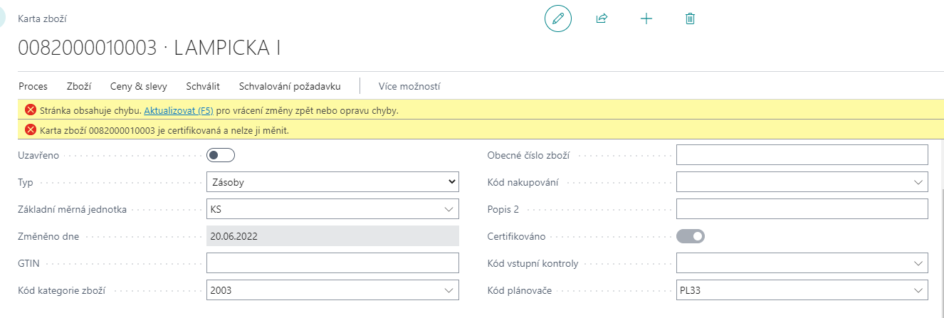This screenshot has height=318, width=944.
Task: Click the red error icon in first notification
Action: coord(31,110)
